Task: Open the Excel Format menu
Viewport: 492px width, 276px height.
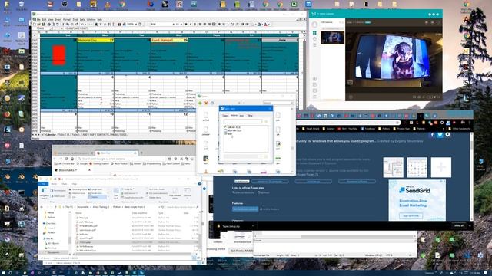Action: [67, 19]
